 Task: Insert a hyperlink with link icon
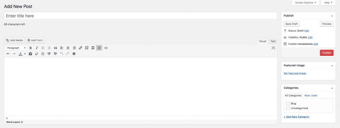tap(80, 48)
